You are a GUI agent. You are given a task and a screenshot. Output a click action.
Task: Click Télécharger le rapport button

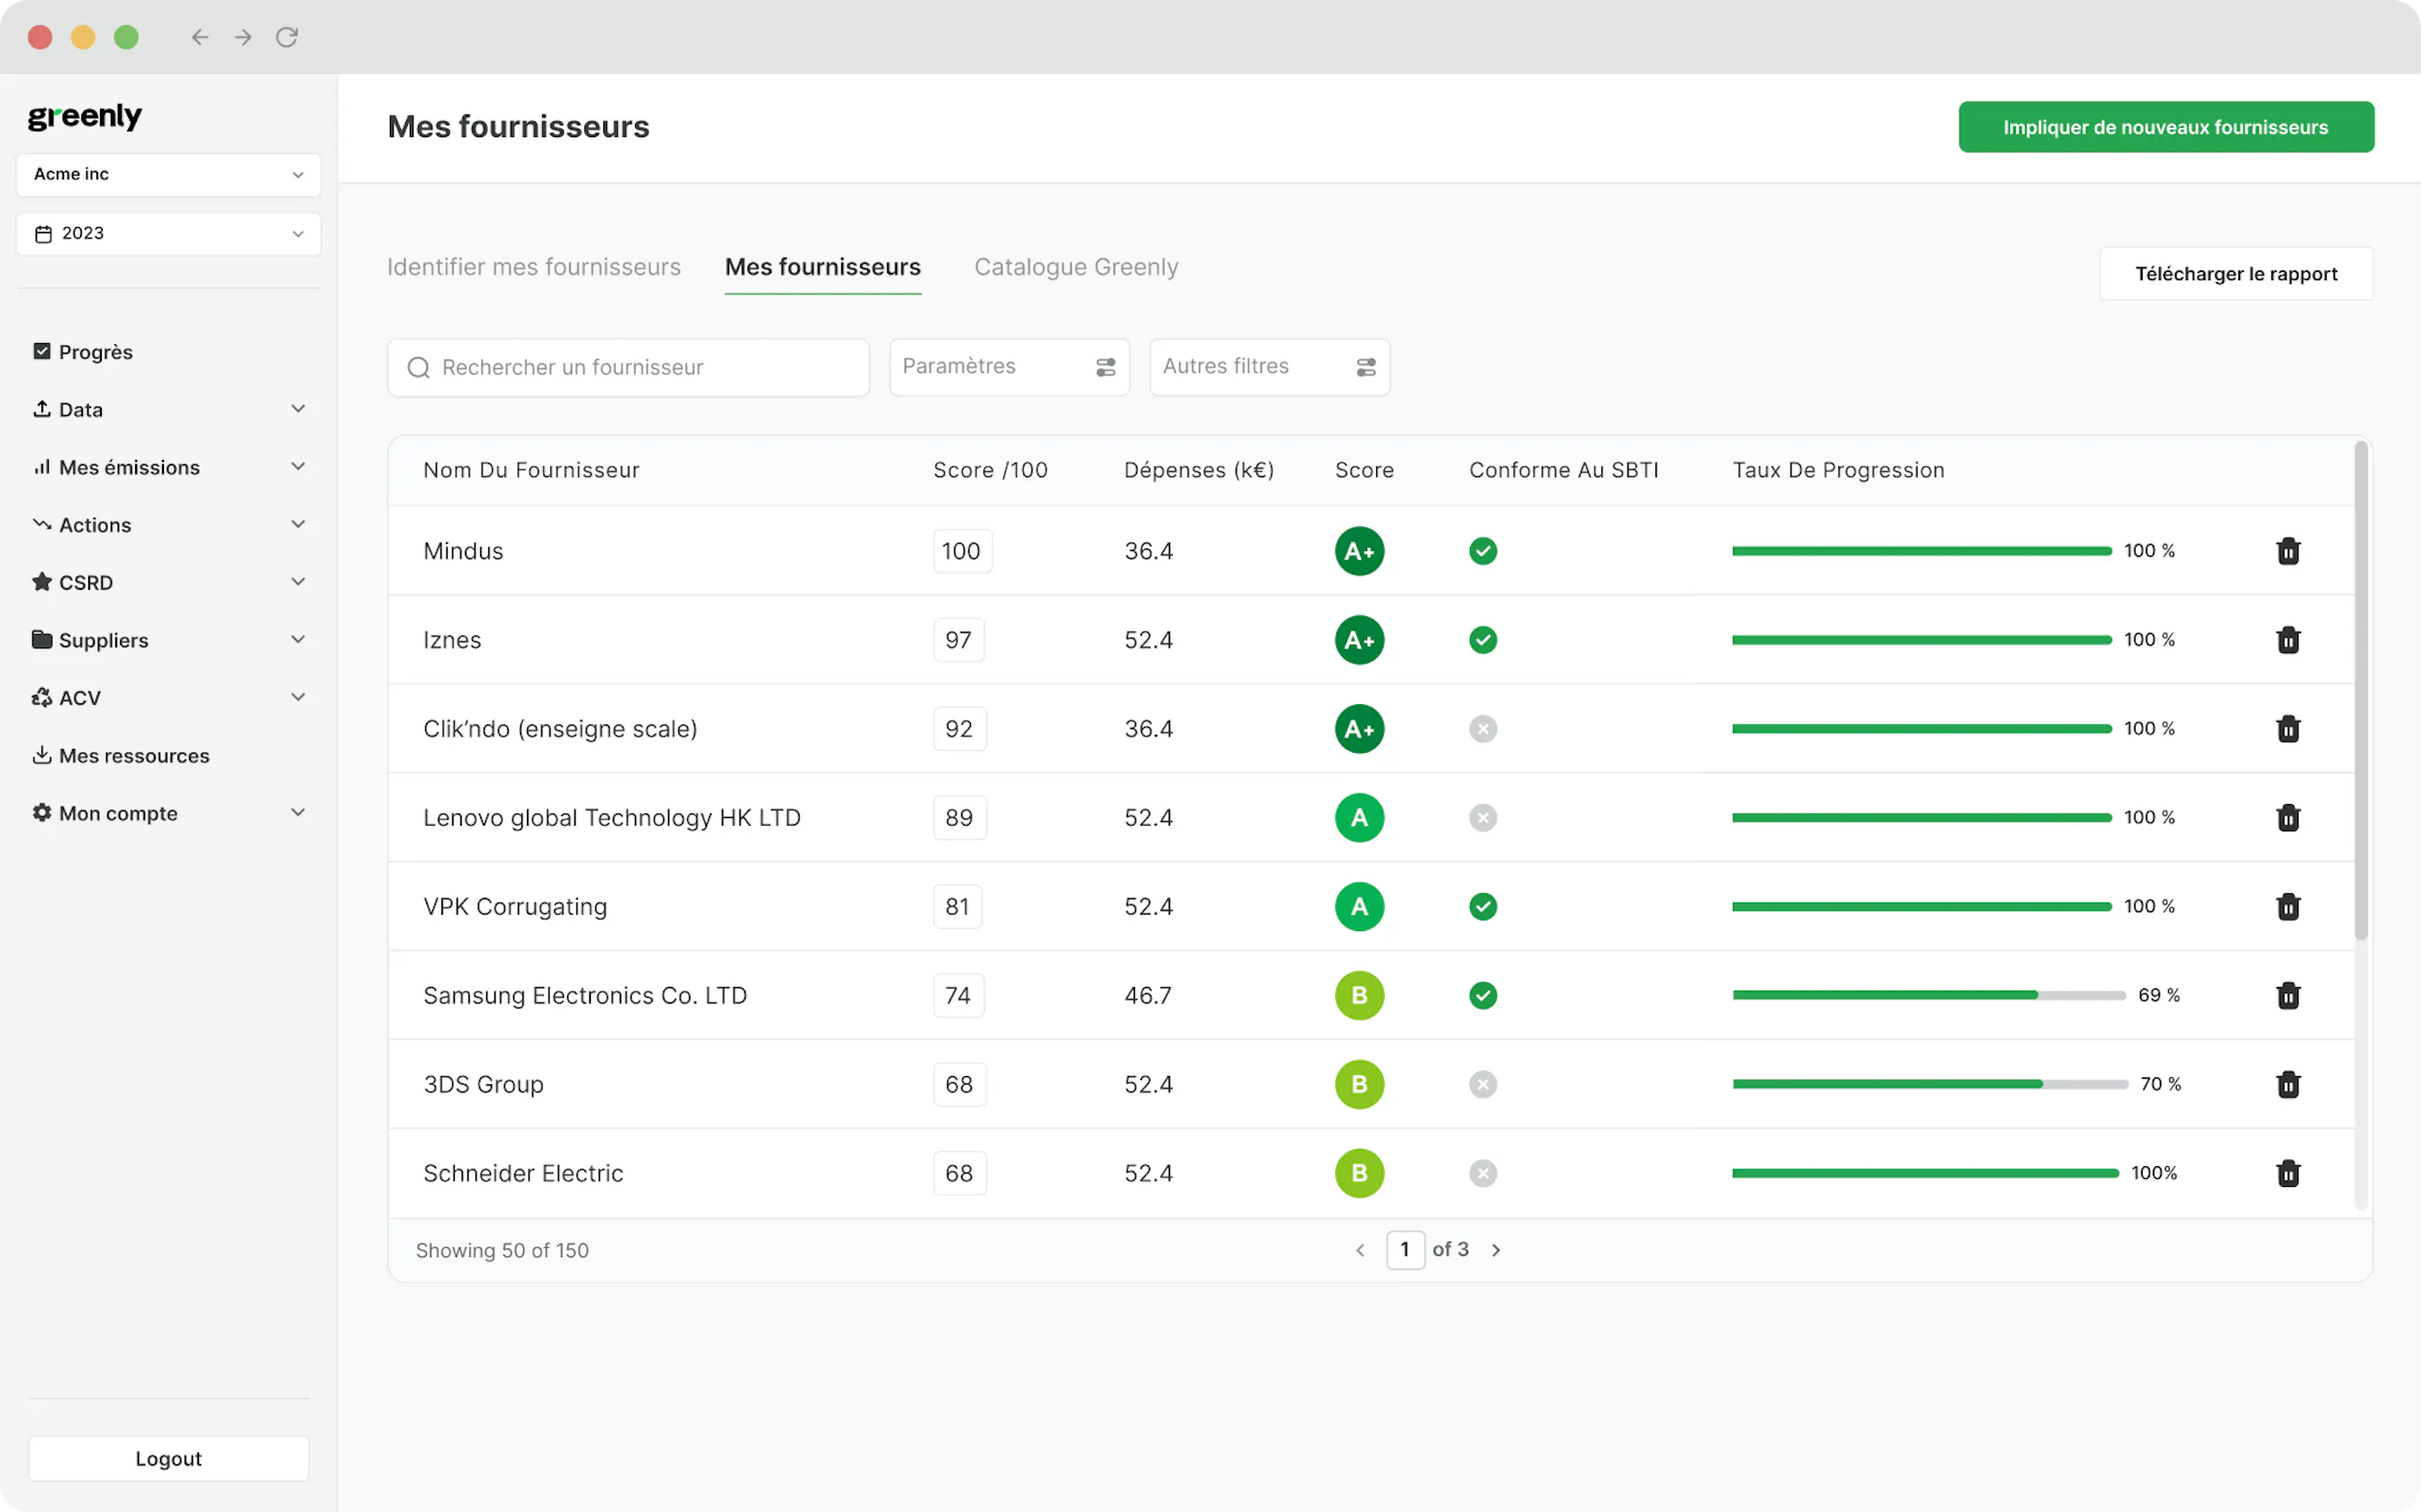[x=2236, y=274]
